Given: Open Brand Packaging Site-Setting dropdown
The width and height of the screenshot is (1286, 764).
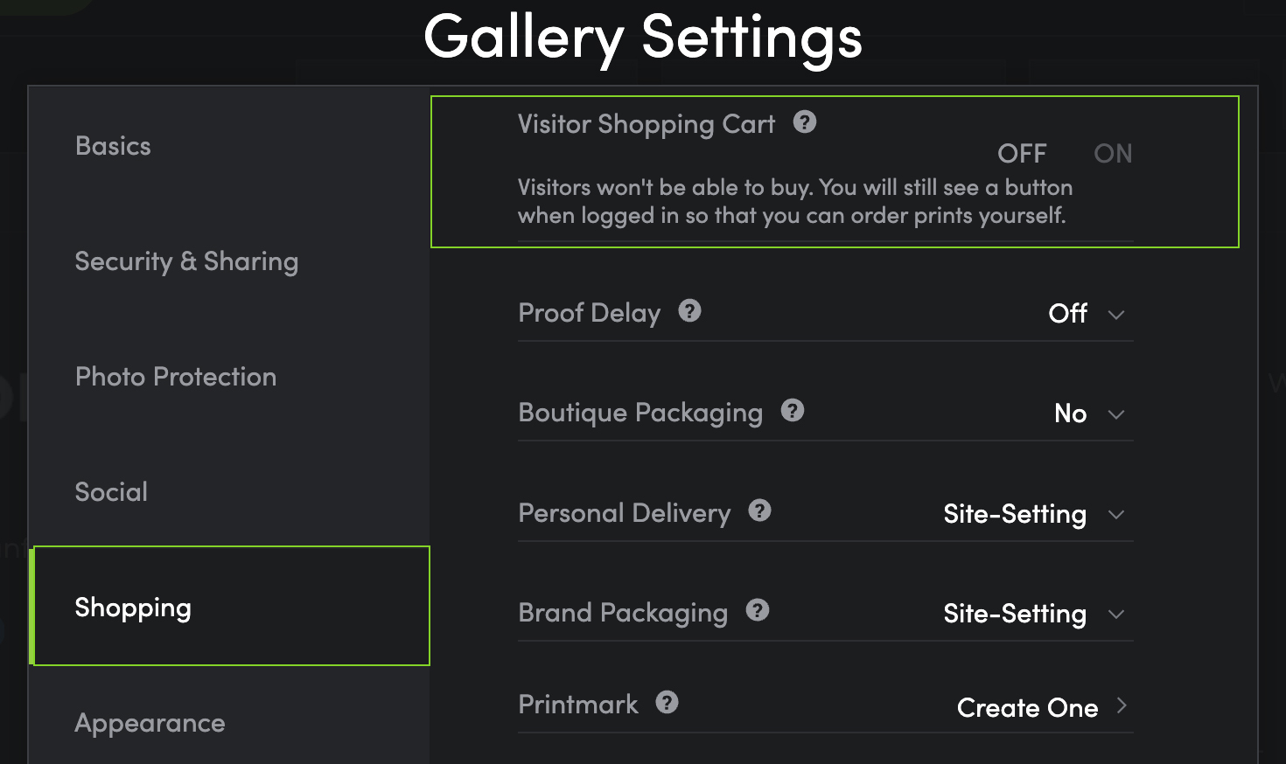Looking at the screenshot, I should click(1034, 614).
